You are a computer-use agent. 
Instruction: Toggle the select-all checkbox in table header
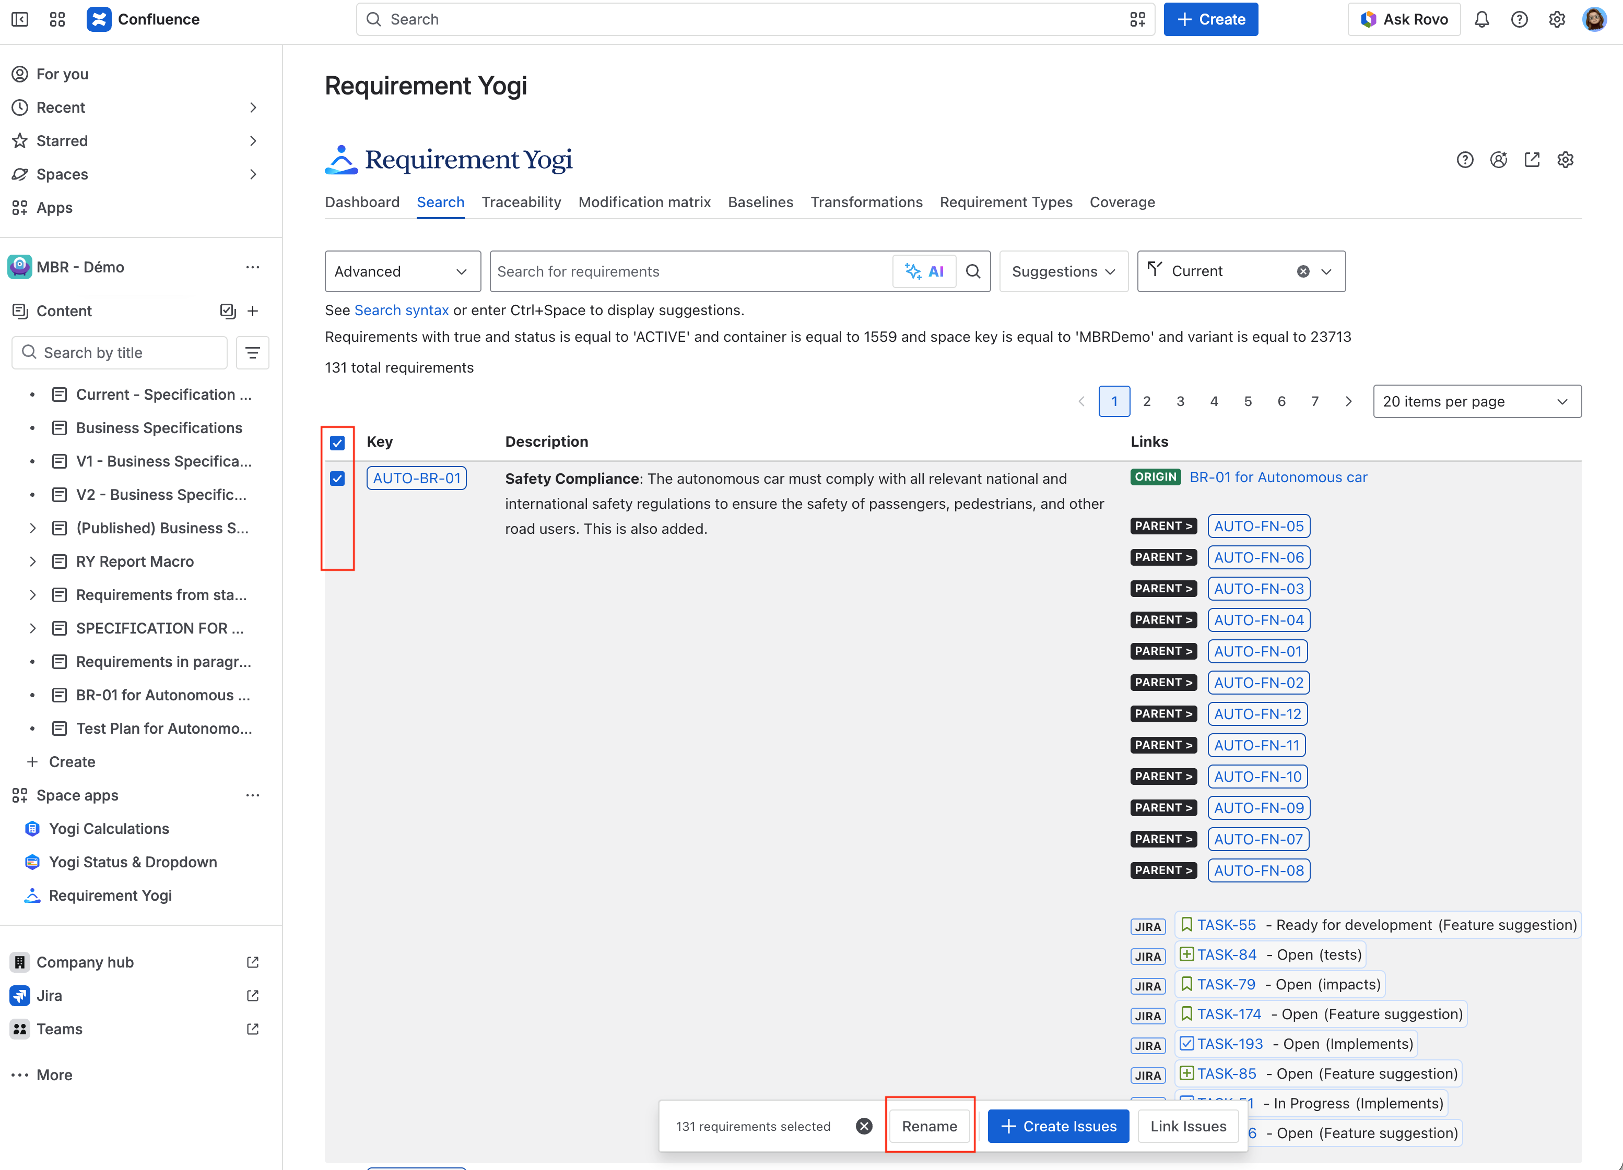[338, 443]
